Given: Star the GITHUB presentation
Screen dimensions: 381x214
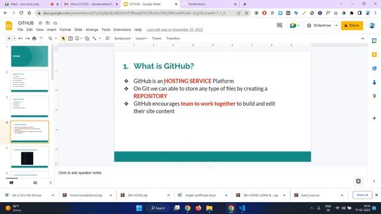Looking at the screenshot, I should click(40, 23).
